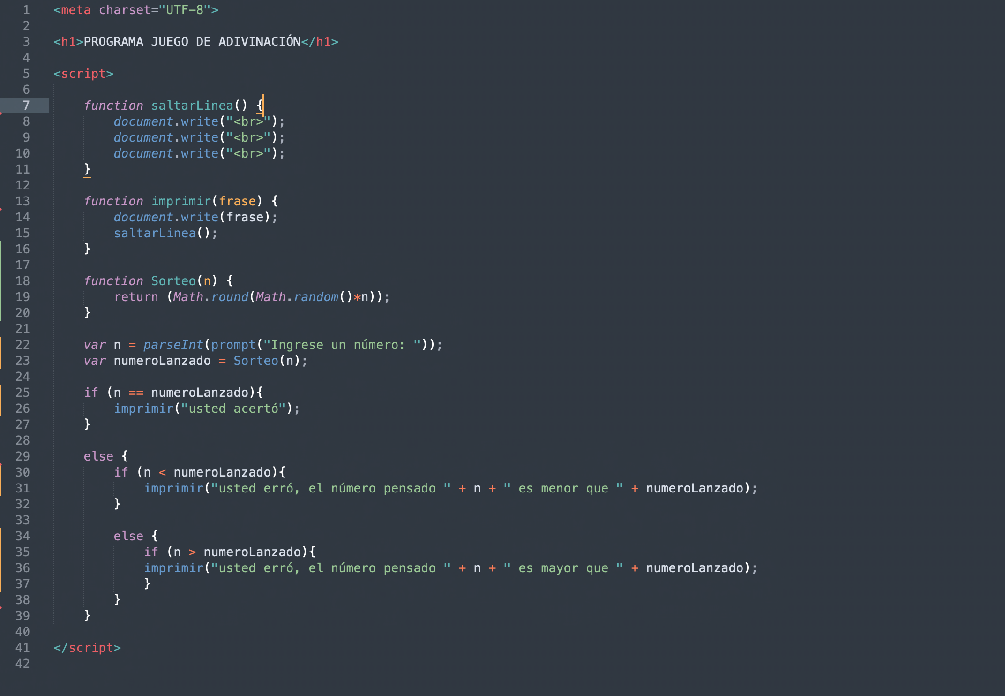The image size is (1005, 696).
Task: Click Math.random on line 19
Action: 297,297
